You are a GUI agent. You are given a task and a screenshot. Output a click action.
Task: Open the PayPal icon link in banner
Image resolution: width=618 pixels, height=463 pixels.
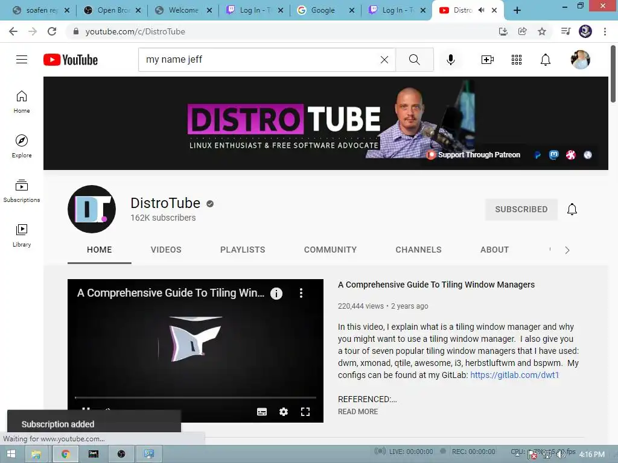pos(537,155)
